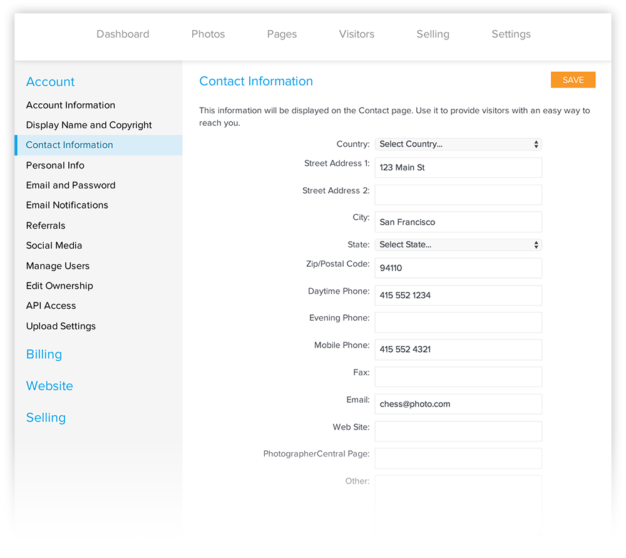
Task: Open API Access settings
Action: [x=51, y=306]
